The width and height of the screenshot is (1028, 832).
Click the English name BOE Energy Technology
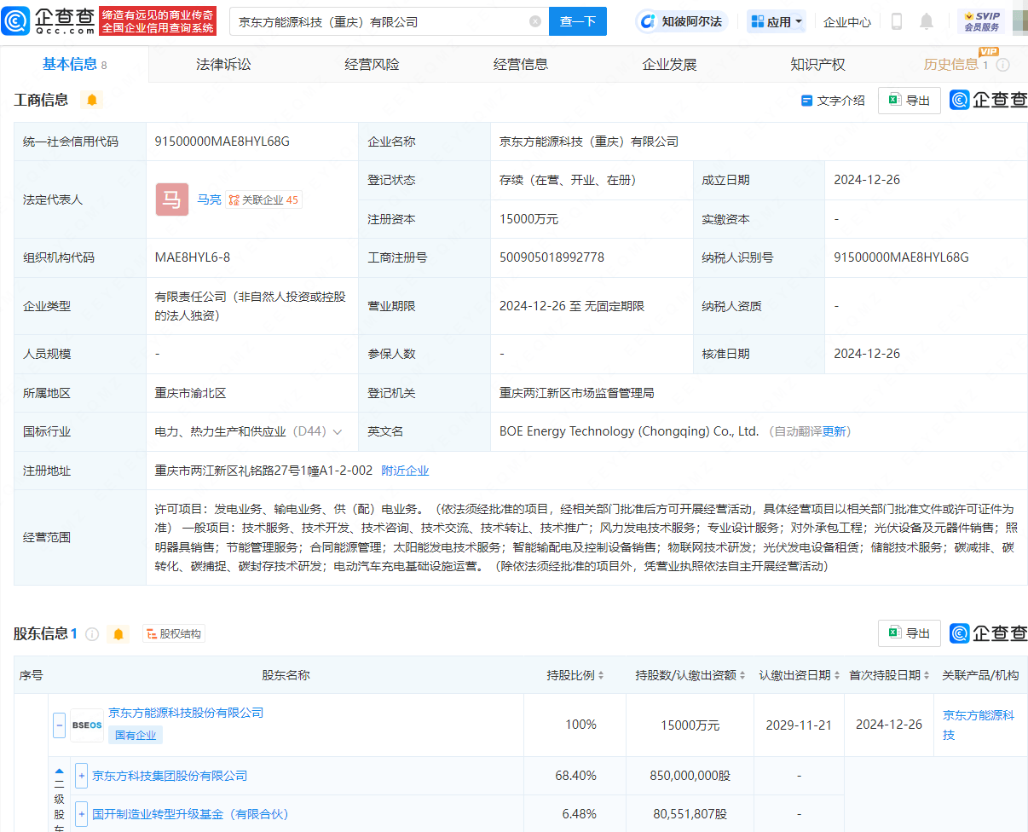coord(629,432)
